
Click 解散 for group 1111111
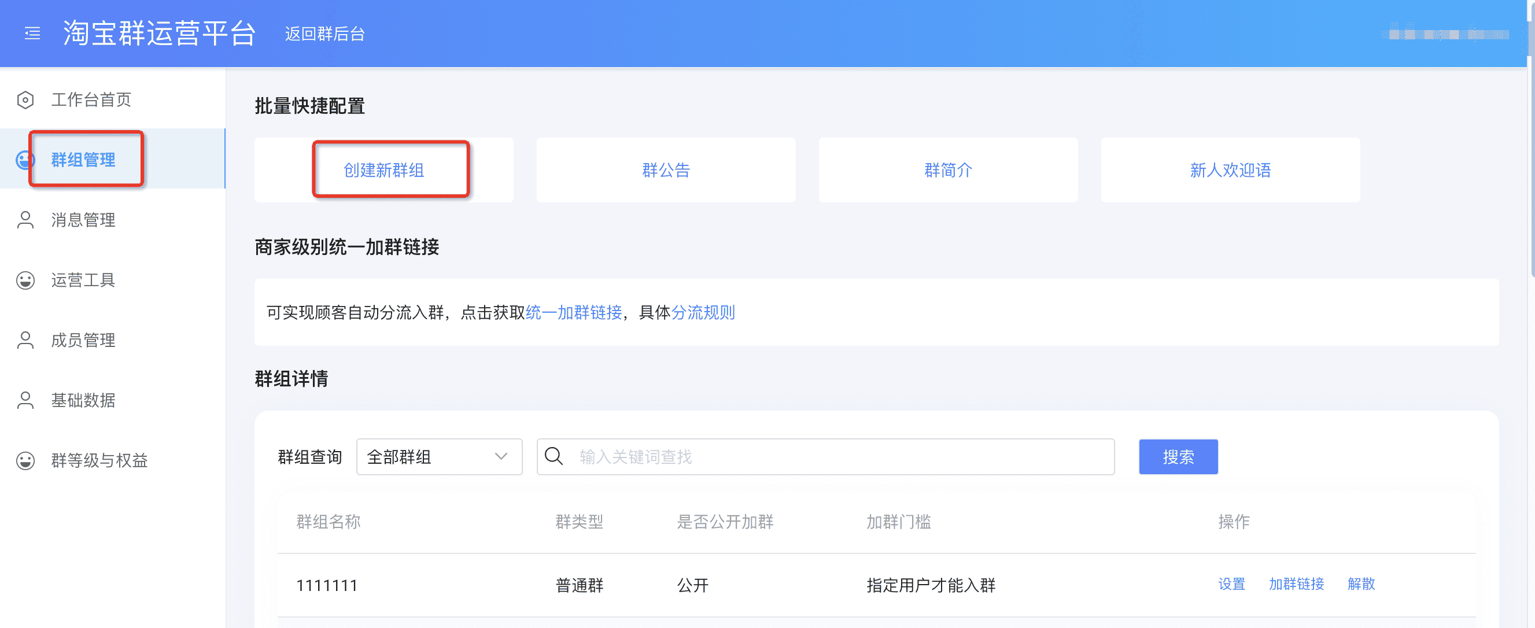tap(1361, 585)
